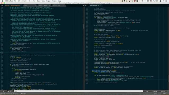Screen dimensions: 169x95
Task: Click the Find button
Action: 147,91
